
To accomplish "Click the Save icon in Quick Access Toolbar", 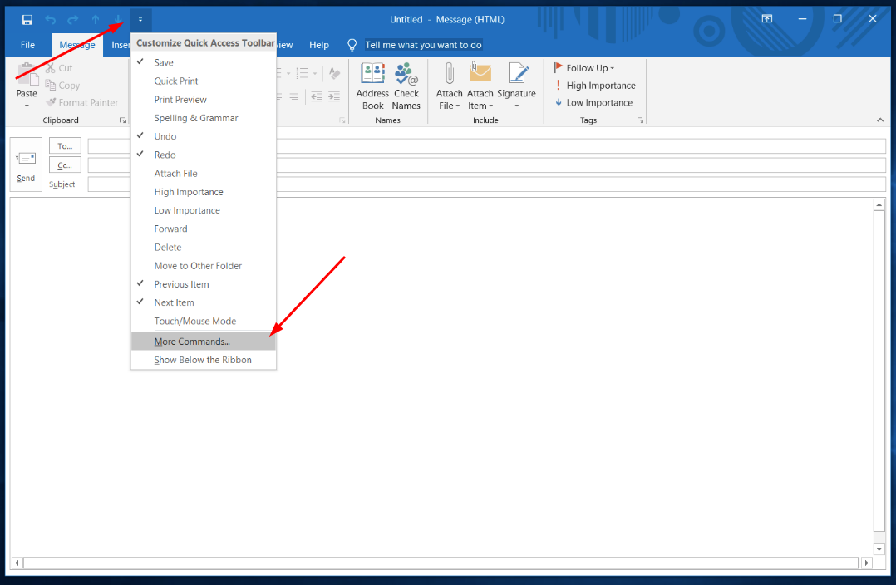I will (x=27, y=20).
